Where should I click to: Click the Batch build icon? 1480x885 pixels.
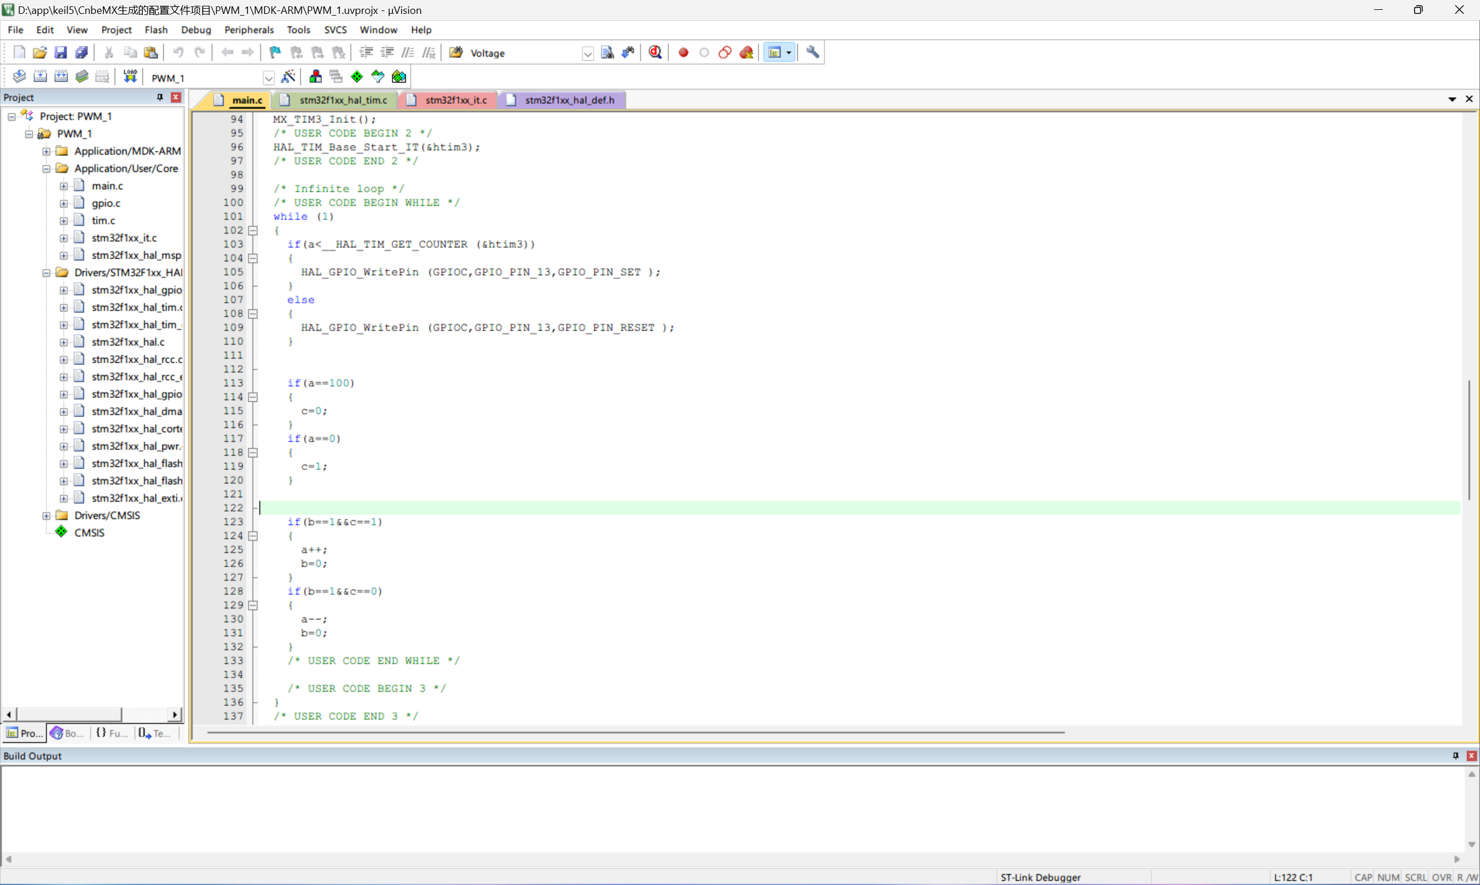pos(82,76)
